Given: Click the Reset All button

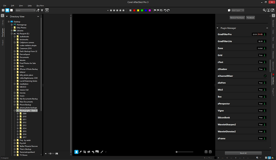Looking at the screenshot, I should [243, 153].
